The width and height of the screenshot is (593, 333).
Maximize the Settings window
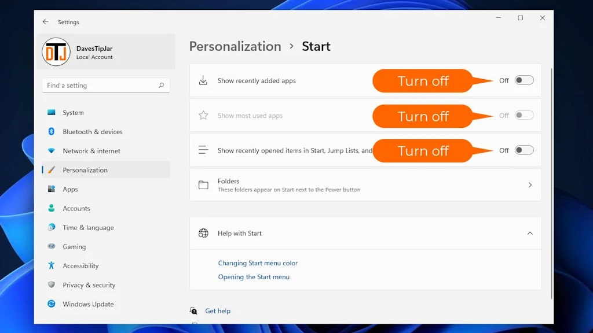pyautogui.click(x=521, y=18)
